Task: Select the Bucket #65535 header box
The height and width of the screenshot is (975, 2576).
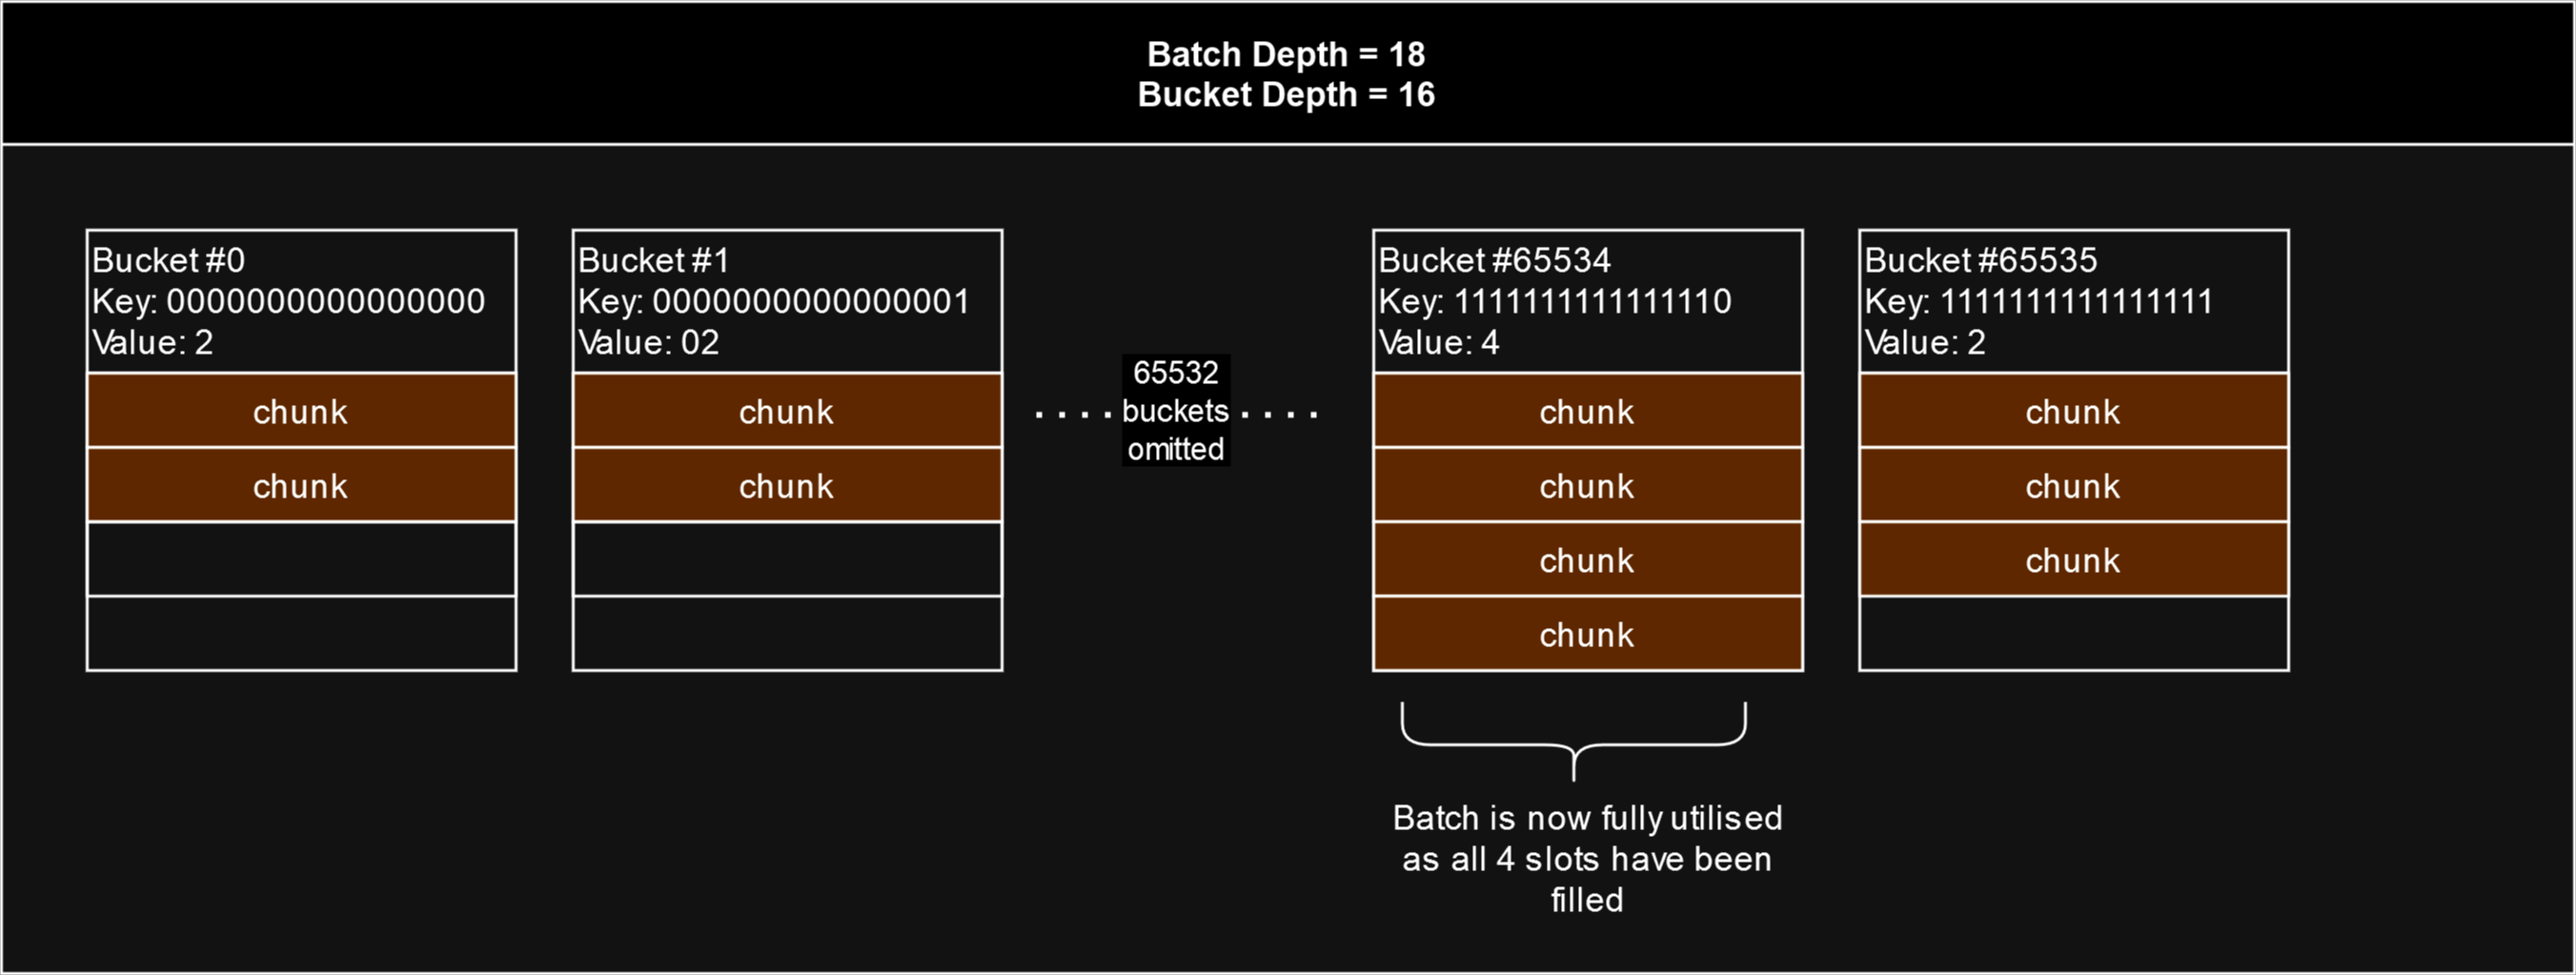Action: pos(2073,301)
